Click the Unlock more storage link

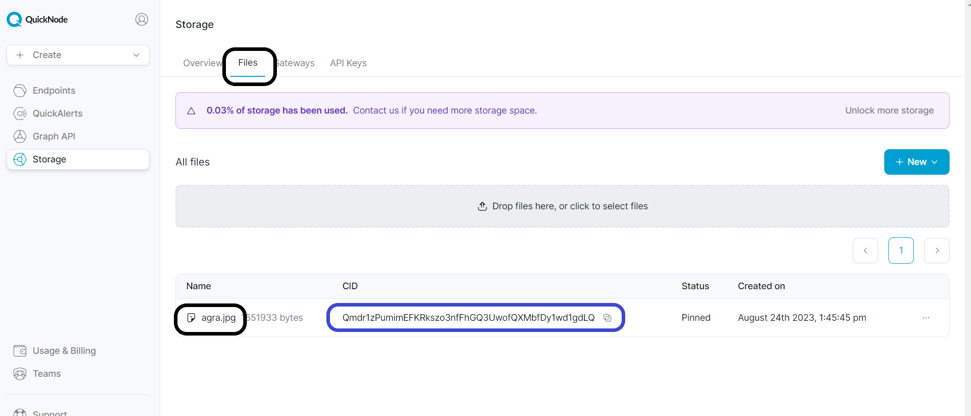pos(889,110)
